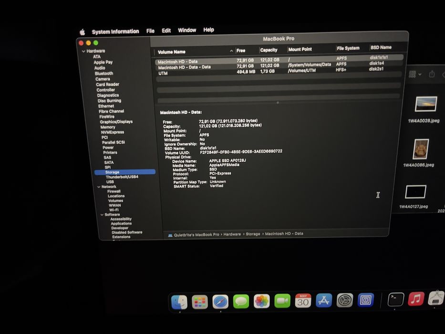This screenshot has width=445, height=334.
Task: Select Graphics/Displays in sidebar
Action: [116, 122]
